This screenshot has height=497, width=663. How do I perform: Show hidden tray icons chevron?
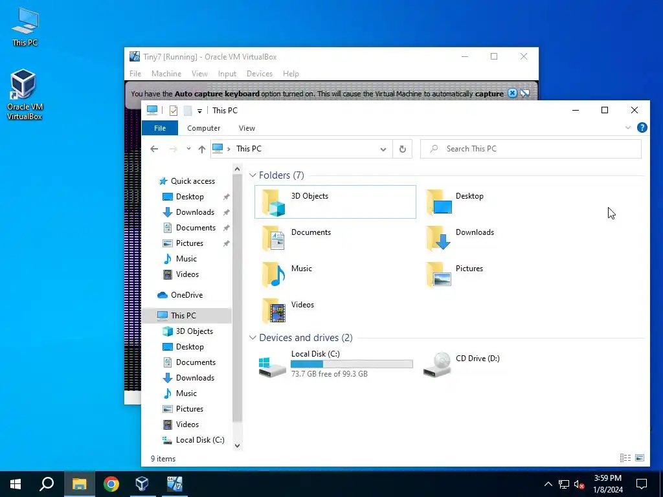tap(548, 484)
